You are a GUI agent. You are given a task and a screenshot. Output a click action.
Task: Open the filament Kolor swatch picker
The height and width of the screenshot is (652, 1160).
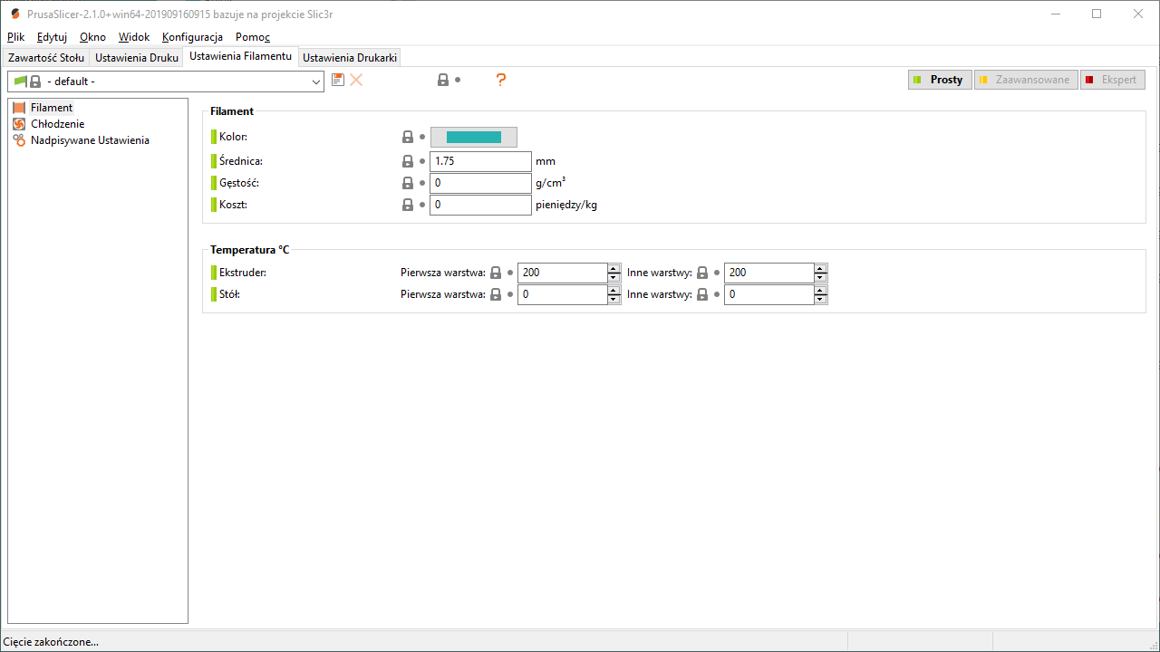tap(473, 138)
